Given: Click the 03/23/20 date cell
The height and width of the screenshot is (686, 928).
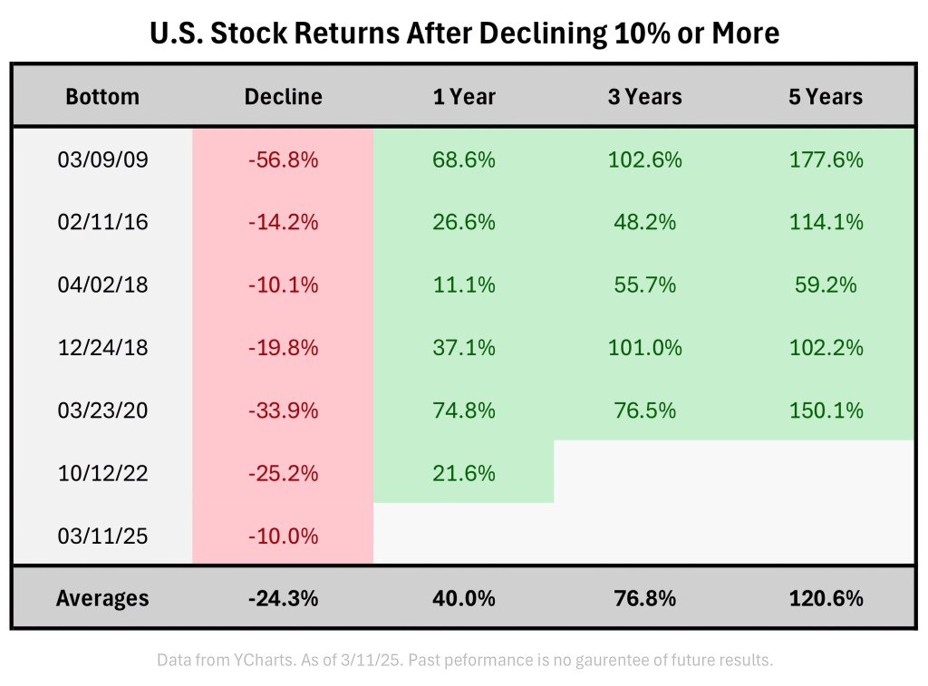Looking at the screenshot, I should (x=102, y=410).
